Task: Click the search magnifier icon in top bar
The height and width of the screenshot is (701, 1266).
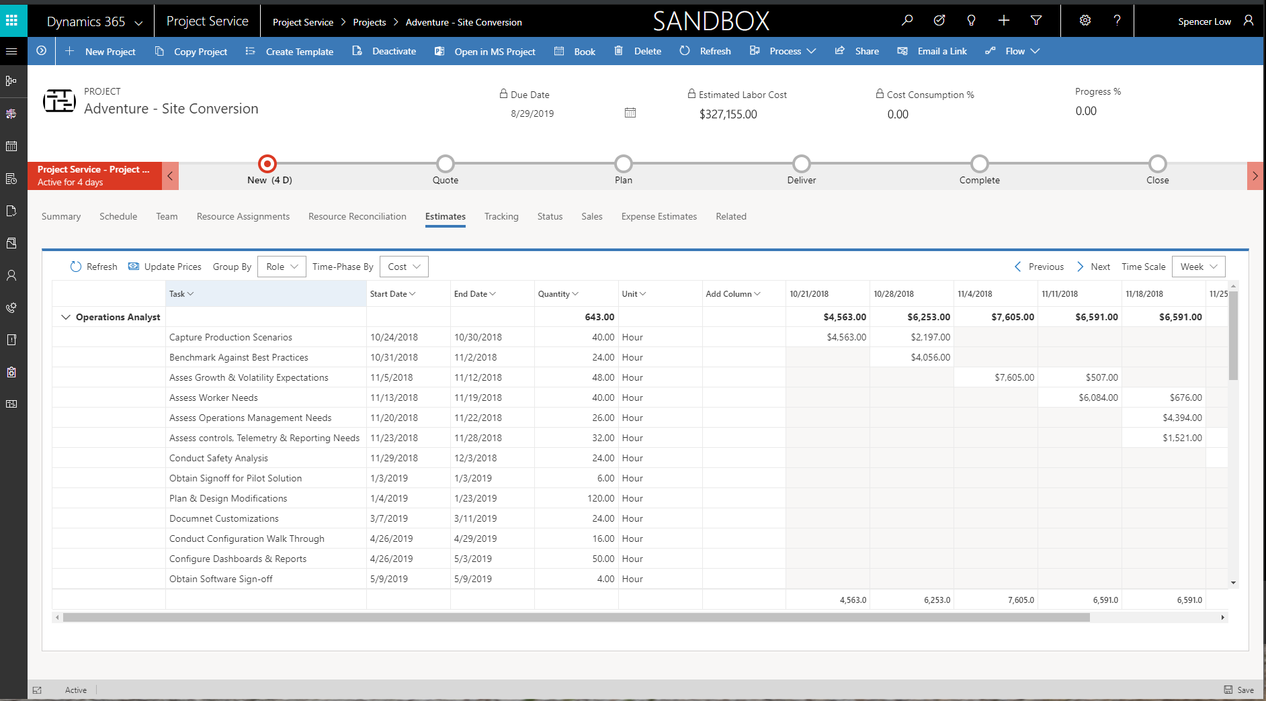Action: [907, 21]
